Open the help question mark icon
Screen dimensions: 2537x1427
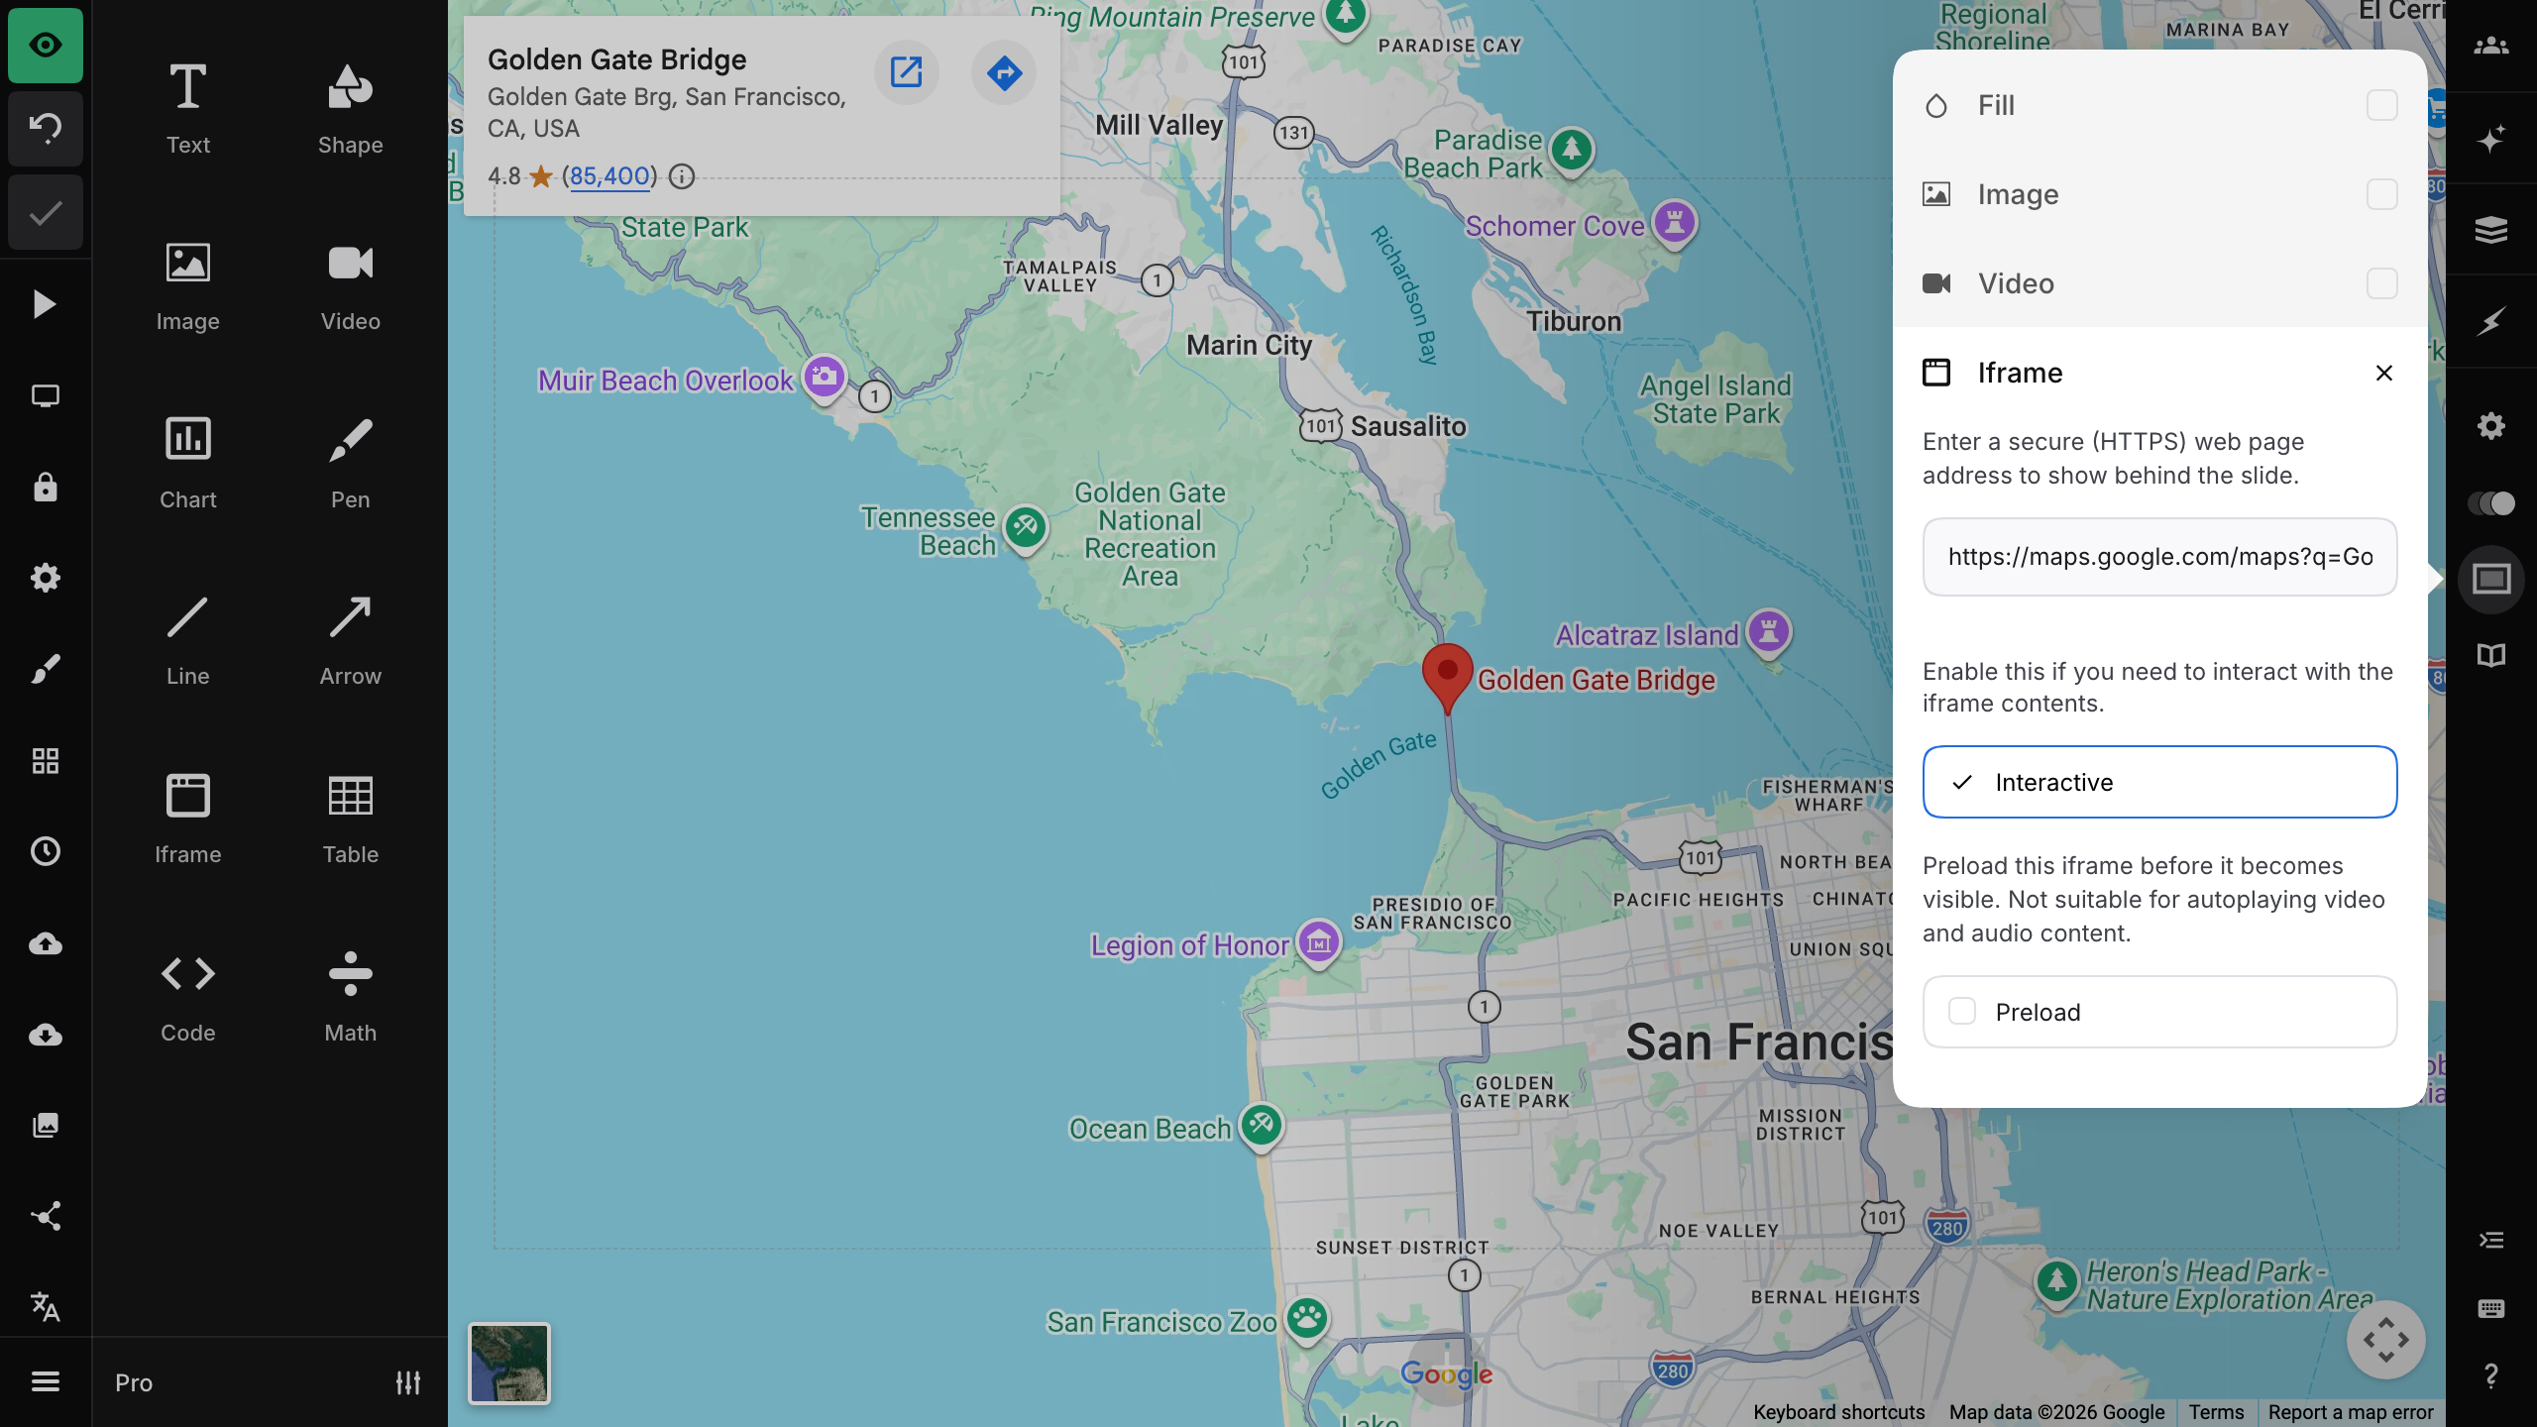[x=2491, y=1374]
